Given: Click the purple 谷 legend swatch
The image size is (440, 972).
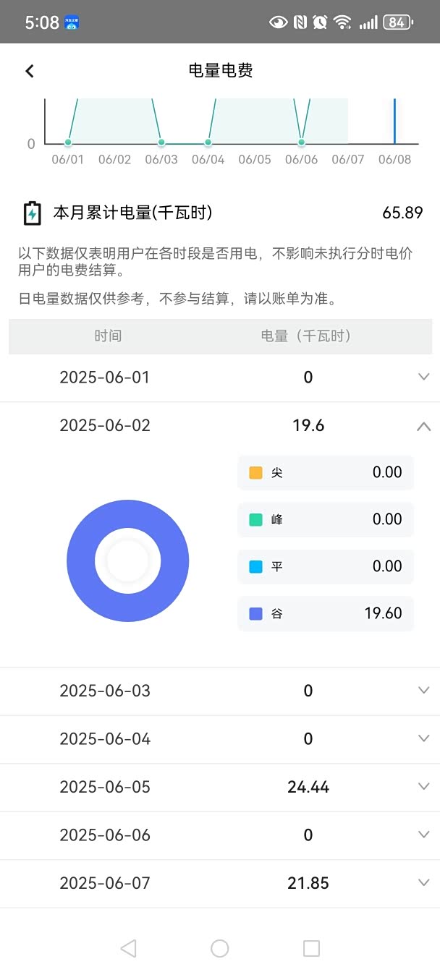Looking at the screenshot, I should pyautogui.click(x=255, y=613).
